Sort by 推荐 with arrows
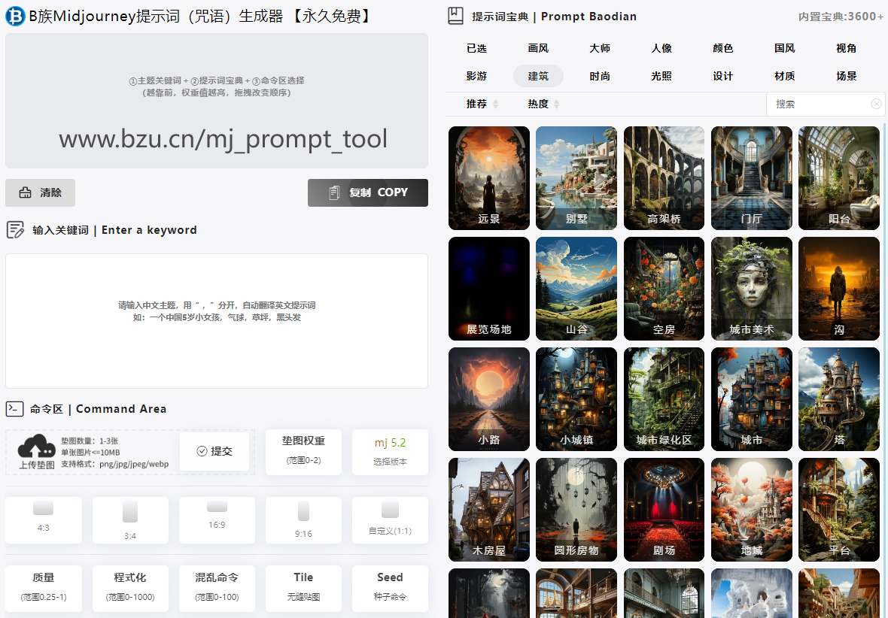 point(482,105)
